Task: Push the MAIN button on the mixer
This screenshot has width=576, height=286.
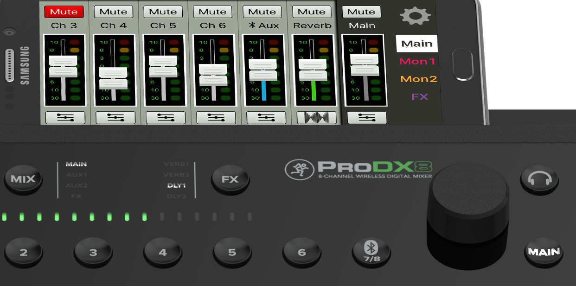Action: (544, 252)
